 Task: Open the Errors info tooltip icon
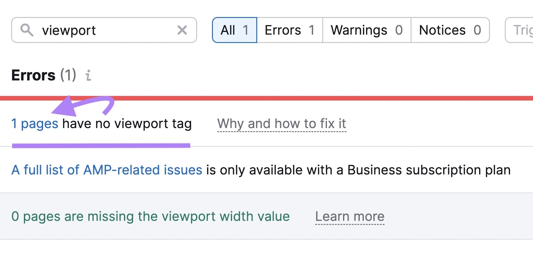click(88, 75)
